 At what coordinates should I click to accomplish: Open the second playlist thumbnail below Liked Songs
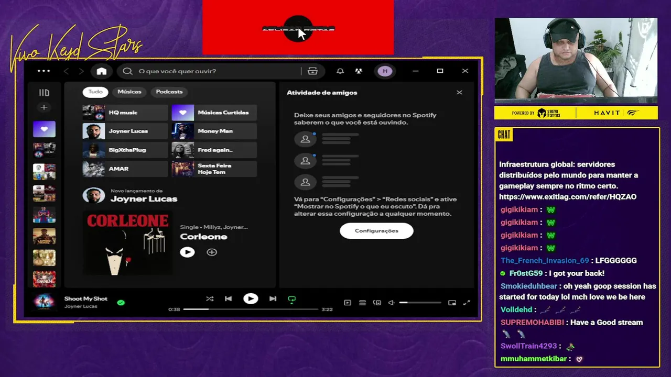click(x=44, y=172)
